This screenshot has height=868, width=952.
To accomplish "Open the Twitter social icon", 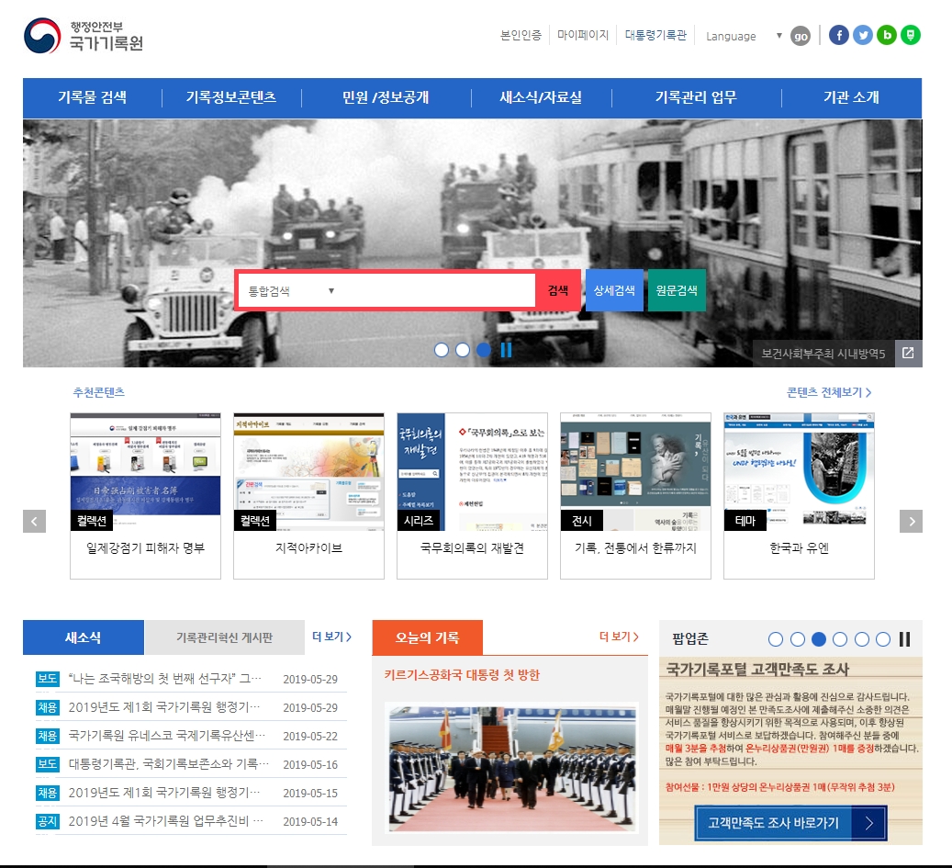I will 862,36.
